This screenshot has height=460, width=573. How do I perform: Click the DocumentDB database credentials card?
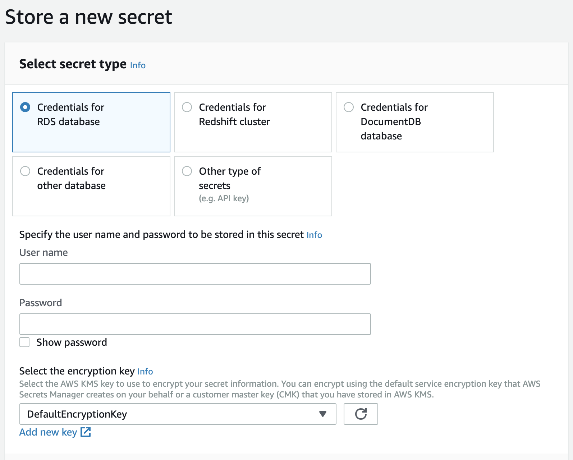point(414,122)
